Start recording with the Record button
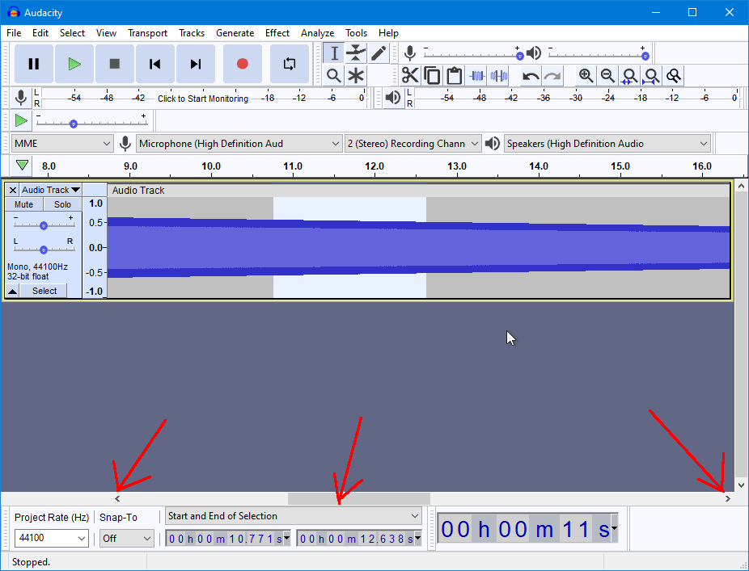Image resolution: width=749 pixels, height=571 pixels. tap(242, 64)
